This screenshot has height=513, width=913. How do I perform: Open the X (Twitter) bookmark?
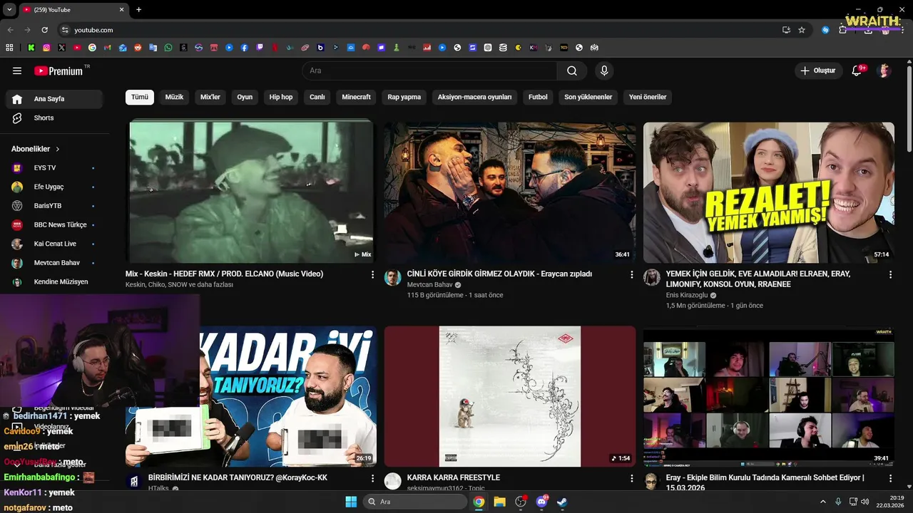61,48
